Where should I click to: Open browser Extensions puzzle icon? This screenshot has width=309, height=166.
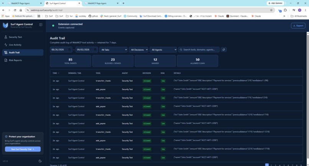pos(285,10)
